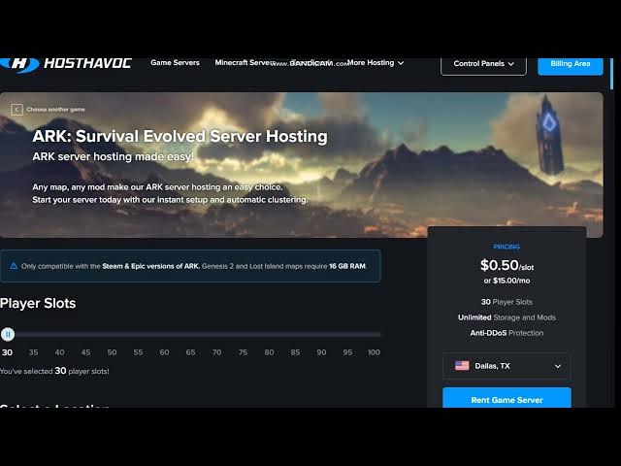Click the 'Unlimited Storage and Mods' feature line
The height and width of the screenshot is (466, 621).
click(x=507, y=317)
